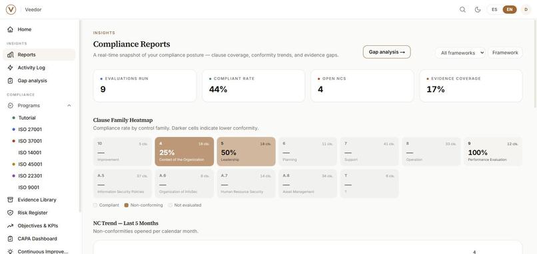
Task: Select the Leadership 50% heatmap cell
Action: pos(246,152)
